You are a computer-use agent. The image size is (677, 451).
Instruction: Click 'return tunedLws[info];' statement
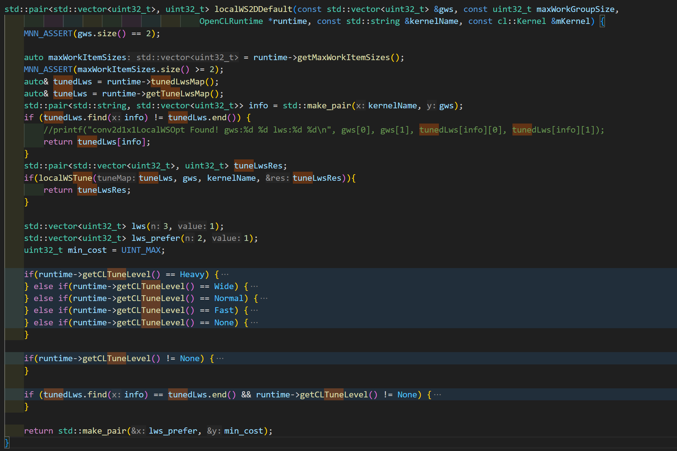(x=97, y=142)
